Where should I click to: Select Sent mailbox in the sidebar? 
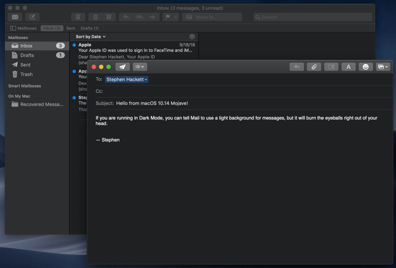point(37,65)
